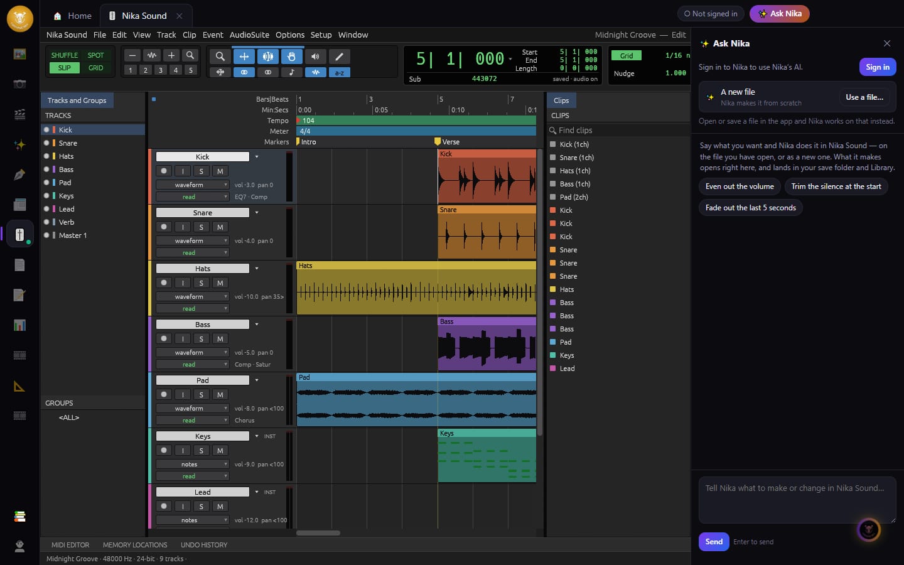Open the triangle ruler app in sidebar
This screenshot has height=565, width=904.
click(x=19, y=385)
